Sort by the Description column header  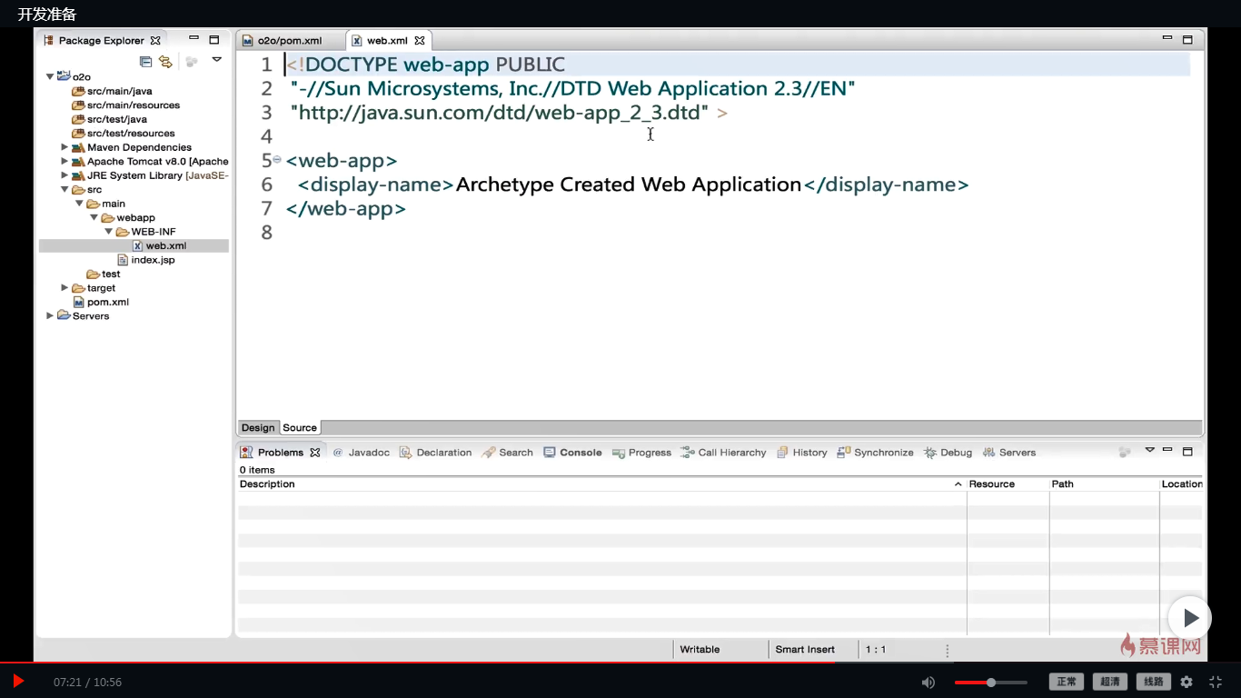click(601, 484)
